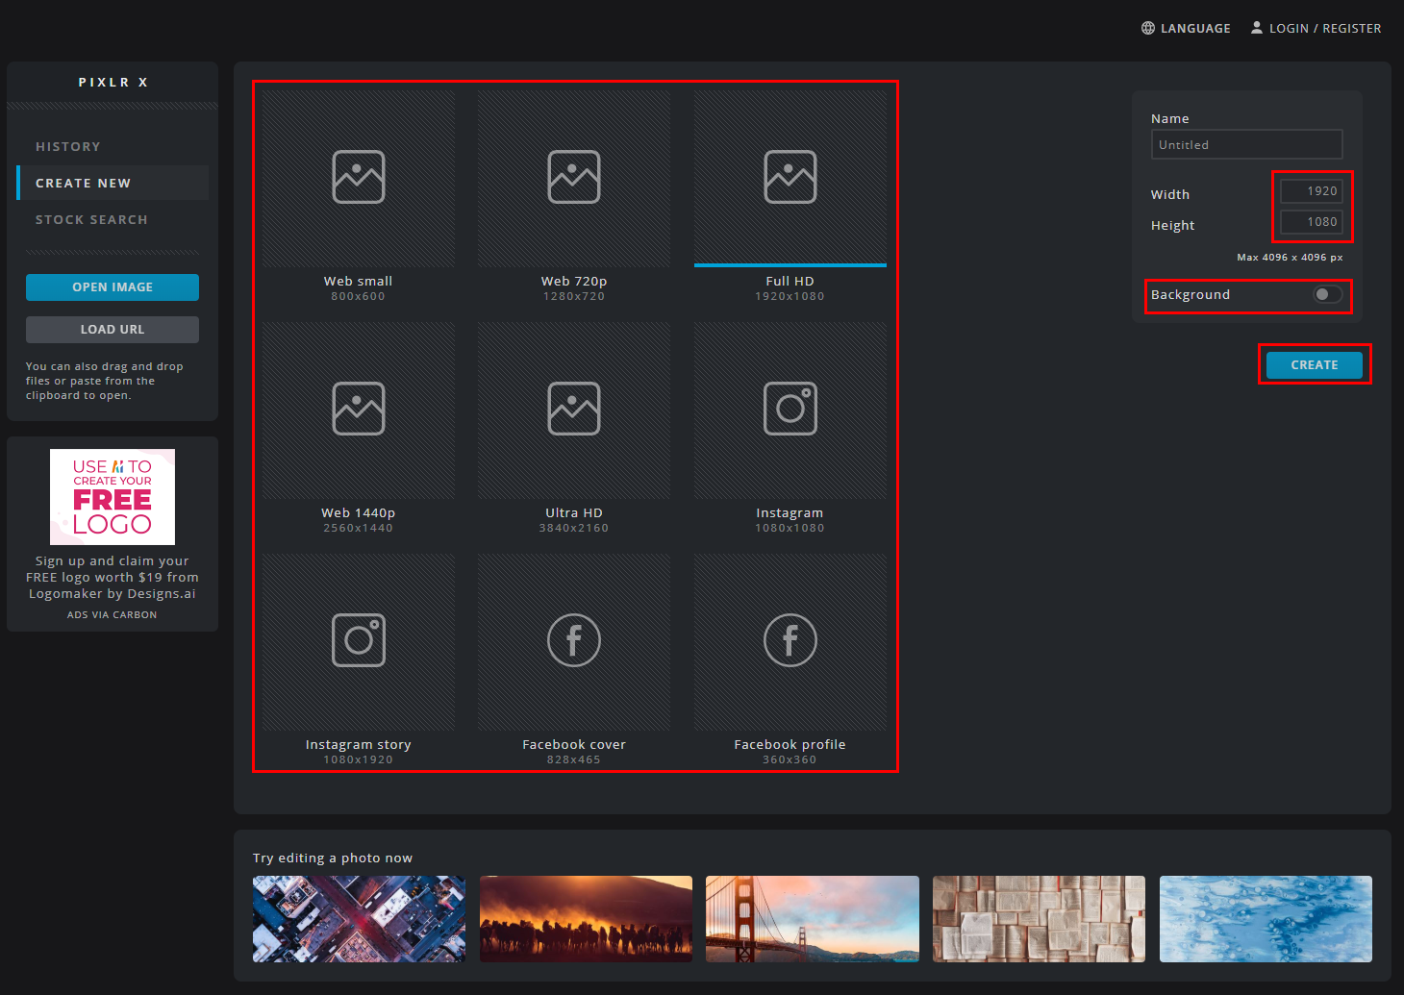
Task: Click the globe Language icon
Action: (x=1148, y=28)
